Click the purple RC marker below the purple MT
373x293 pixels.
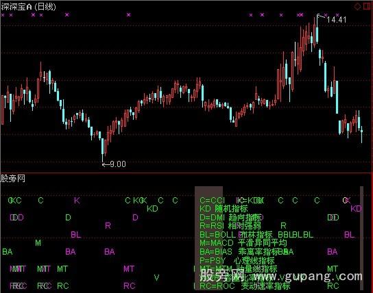(x=129, y=285)
